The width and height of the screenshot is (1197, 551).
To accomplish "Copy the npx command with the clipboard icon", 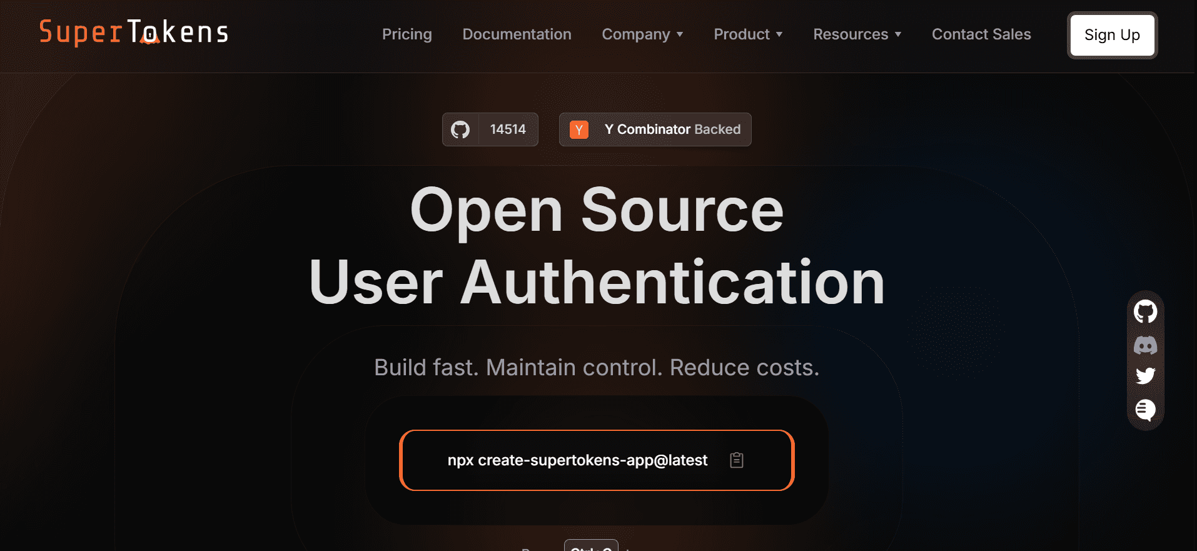I will [x=736, y=460].
